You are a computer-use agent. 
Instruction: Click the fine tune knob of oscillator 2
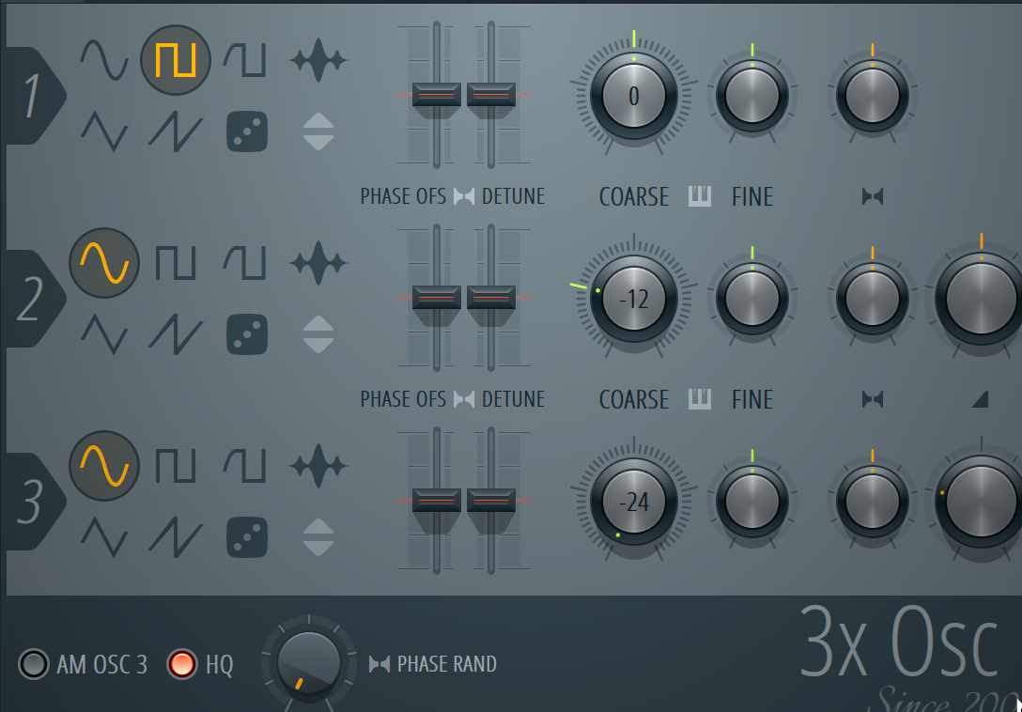pos(752,299)
